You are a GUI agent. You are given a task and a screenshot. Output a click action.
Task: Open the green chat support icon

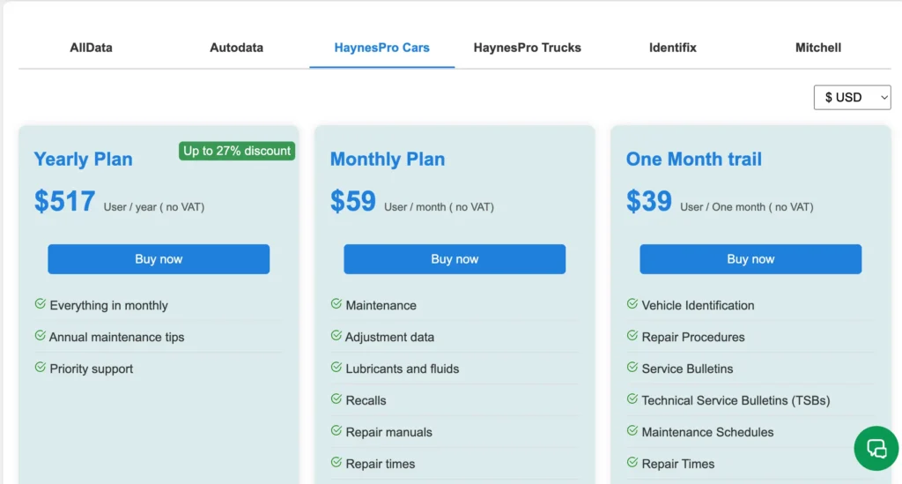(876, 449)
